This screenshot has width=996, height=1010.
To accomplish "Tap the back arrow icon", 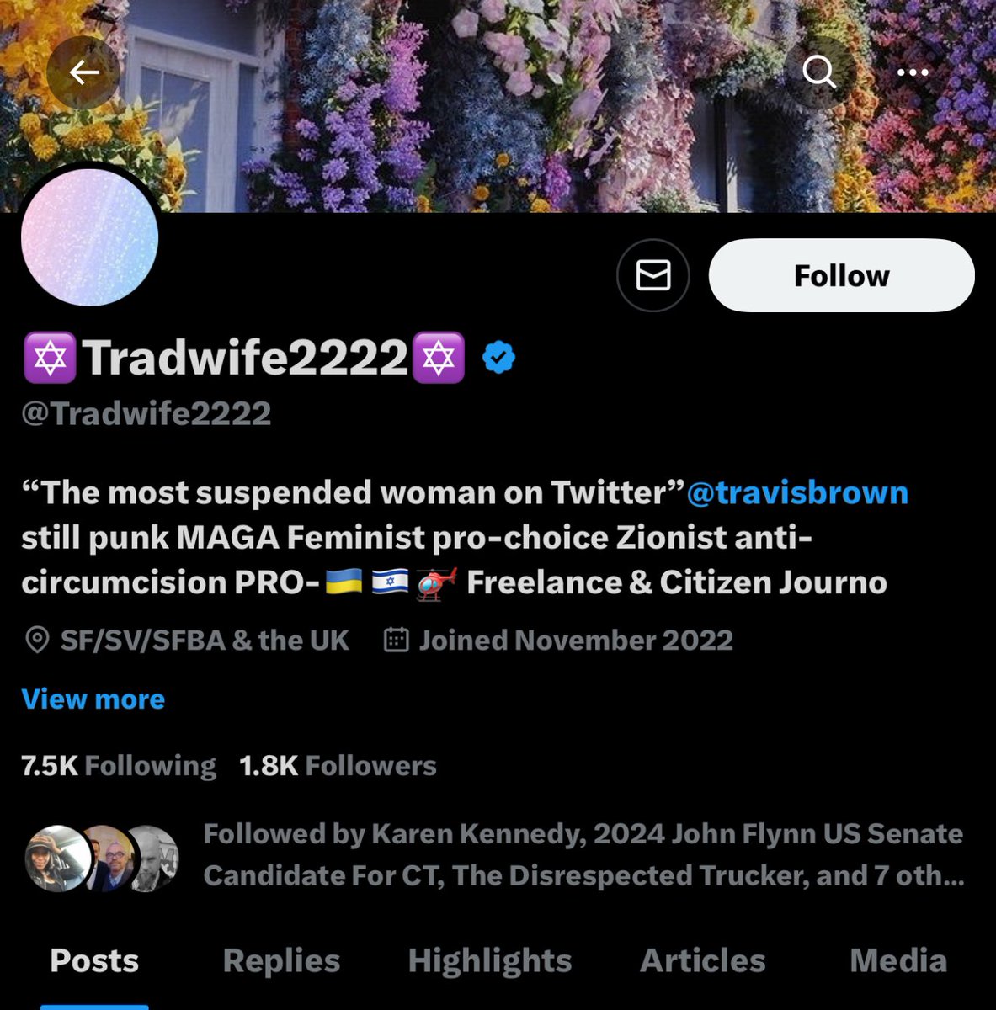I will pyautogui.click(x=83, y=73).
